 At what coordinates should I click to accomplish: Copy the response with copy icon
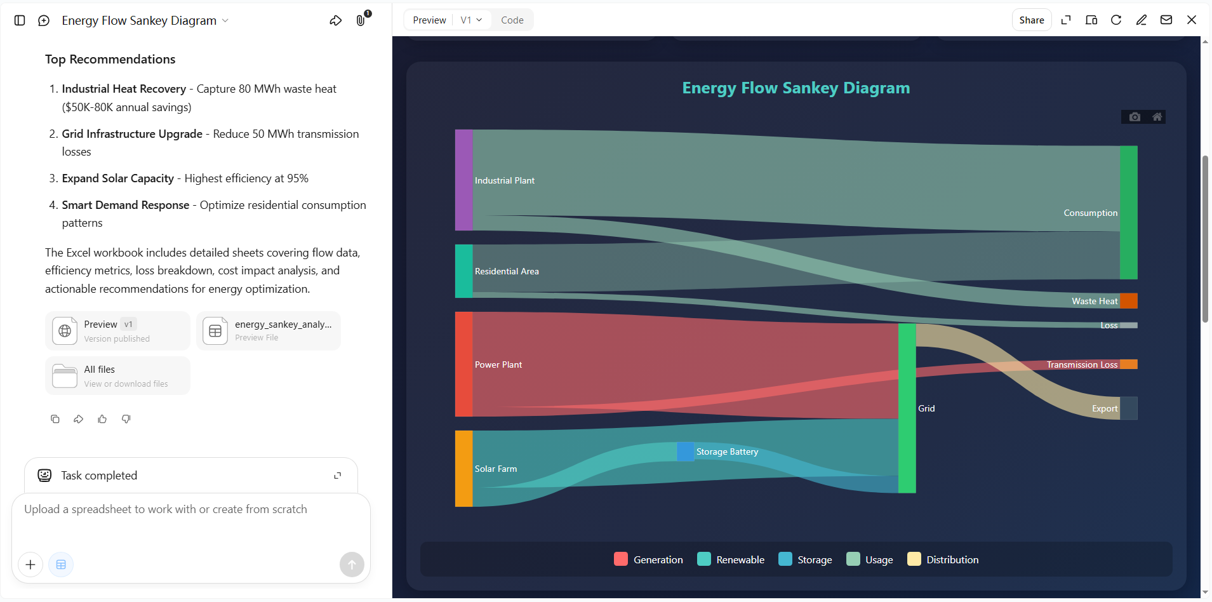55,419
